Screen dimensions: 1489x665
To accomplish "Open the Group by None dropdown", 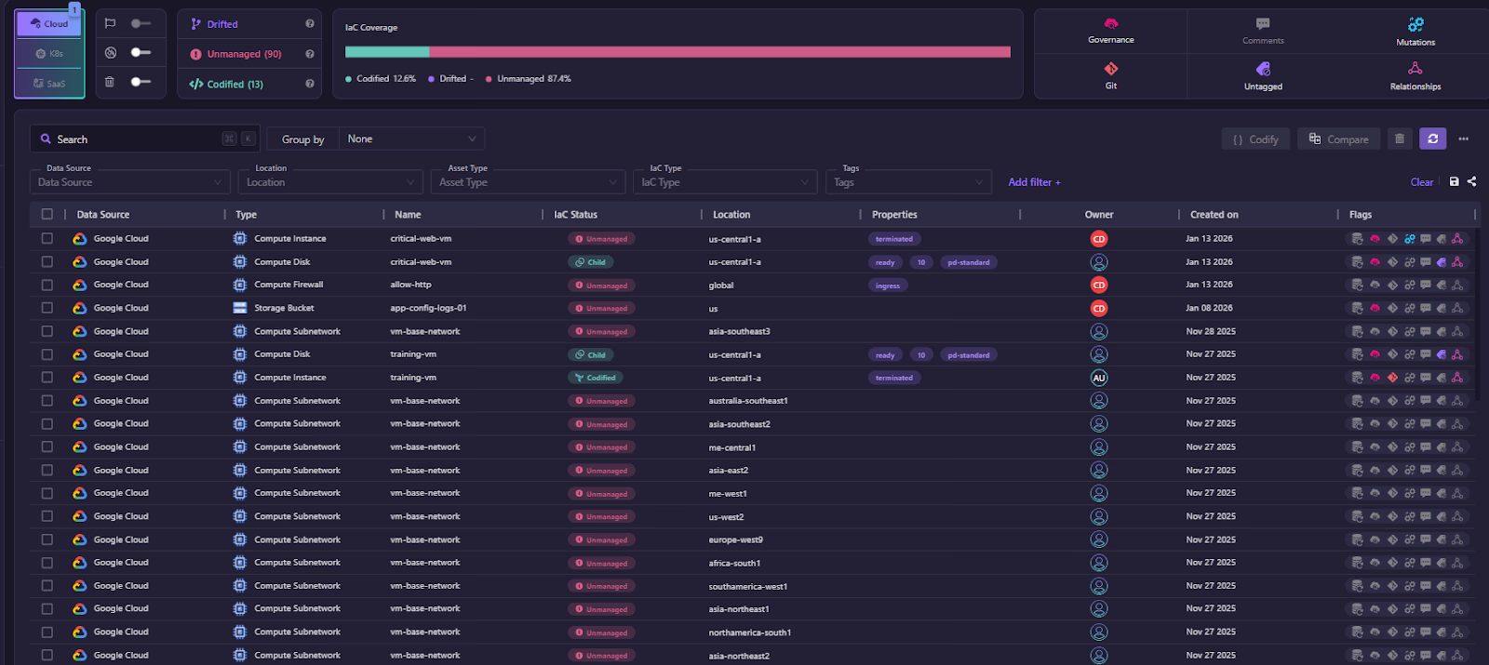I will [x=411, y=139].
